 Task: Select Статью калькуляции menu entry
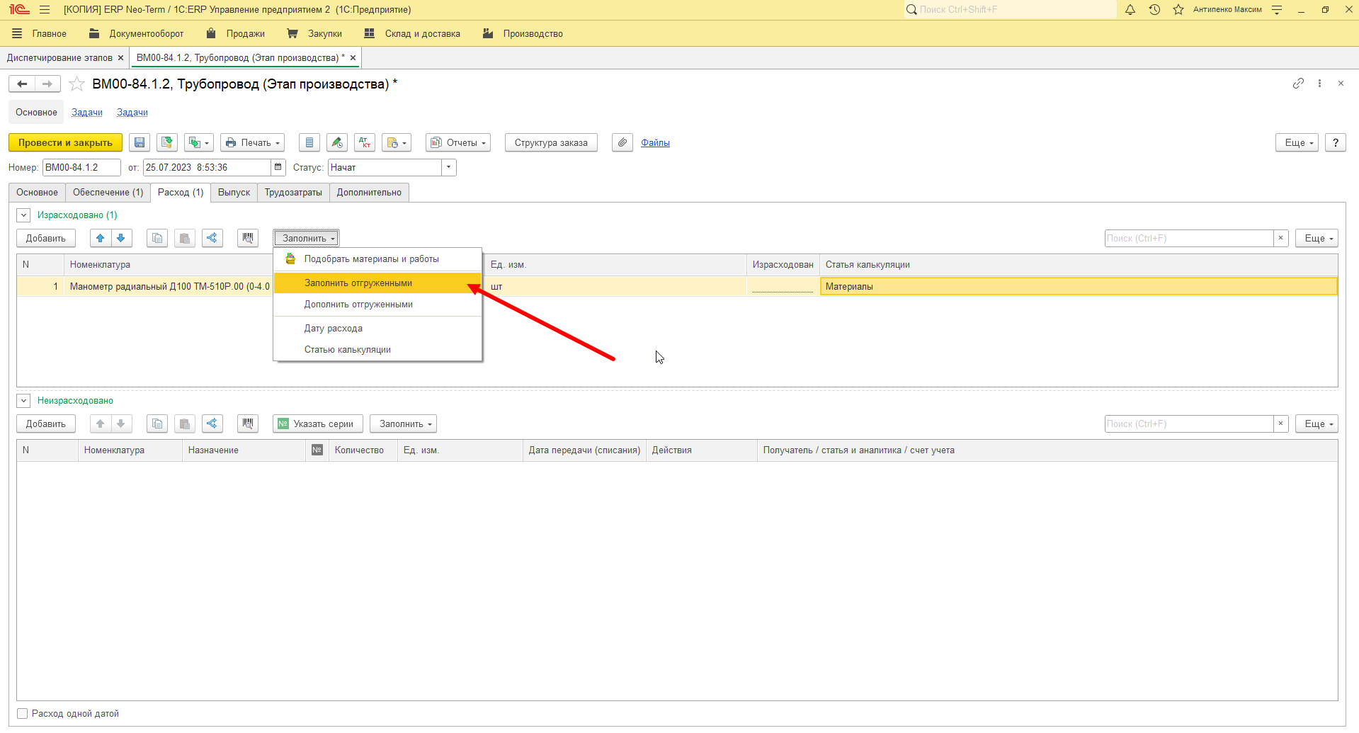tap(377, 350)
